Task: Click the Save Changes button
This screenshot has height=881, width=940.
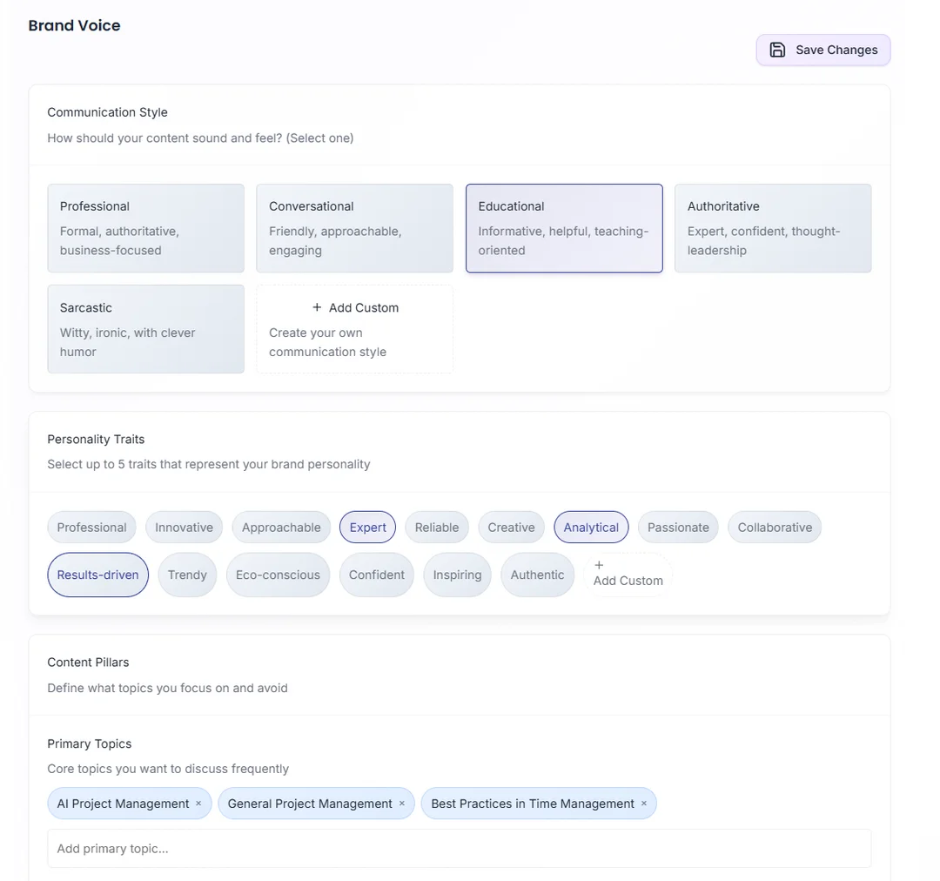Action: (822, 50)
